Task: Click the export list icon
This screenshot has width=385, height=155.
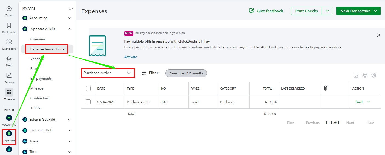Action: coord(356,75)
